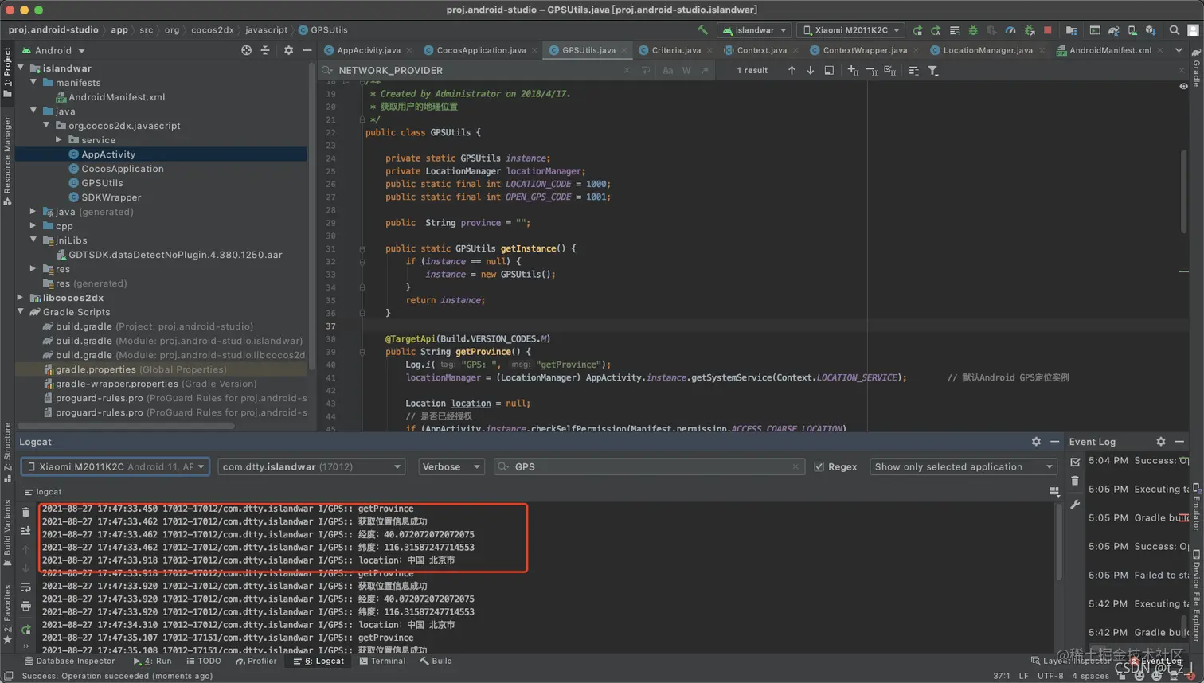Click the Restart logcat icon

(x=25, y=630)
